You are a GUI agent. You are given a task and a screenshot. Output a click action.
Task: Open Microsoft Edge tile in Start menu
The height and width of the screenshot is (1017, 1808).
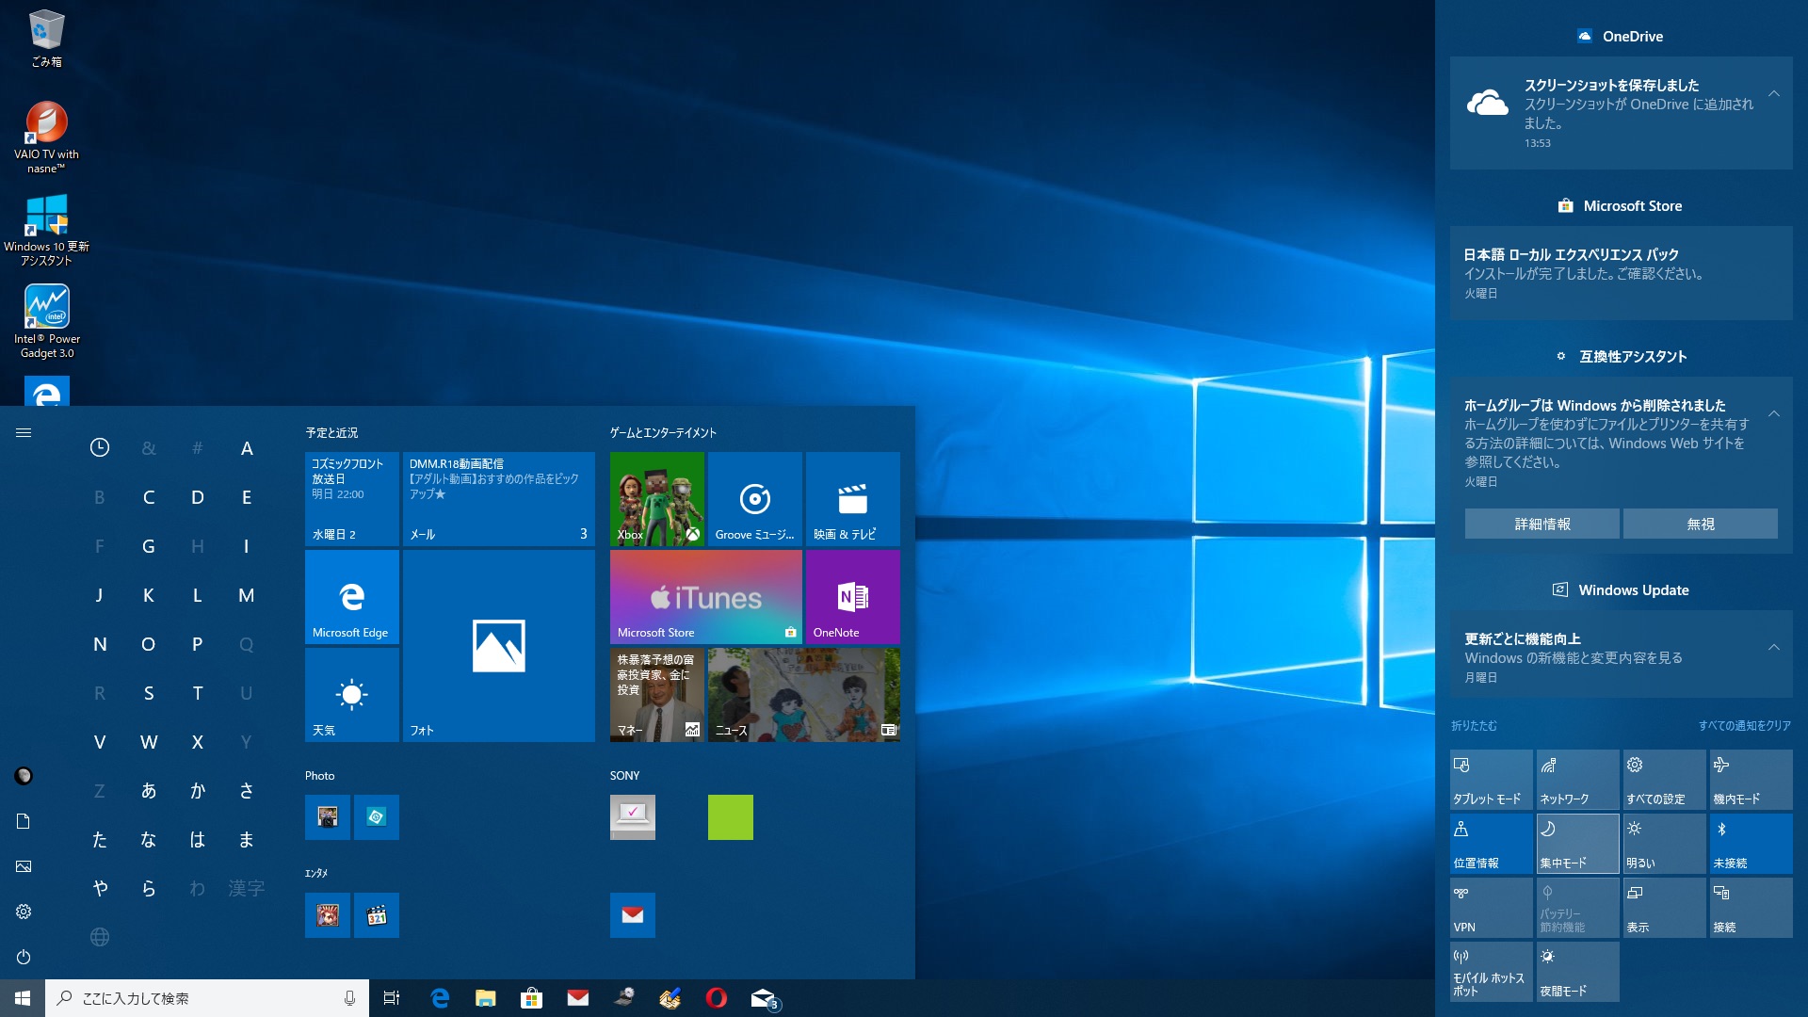point(351,597)
